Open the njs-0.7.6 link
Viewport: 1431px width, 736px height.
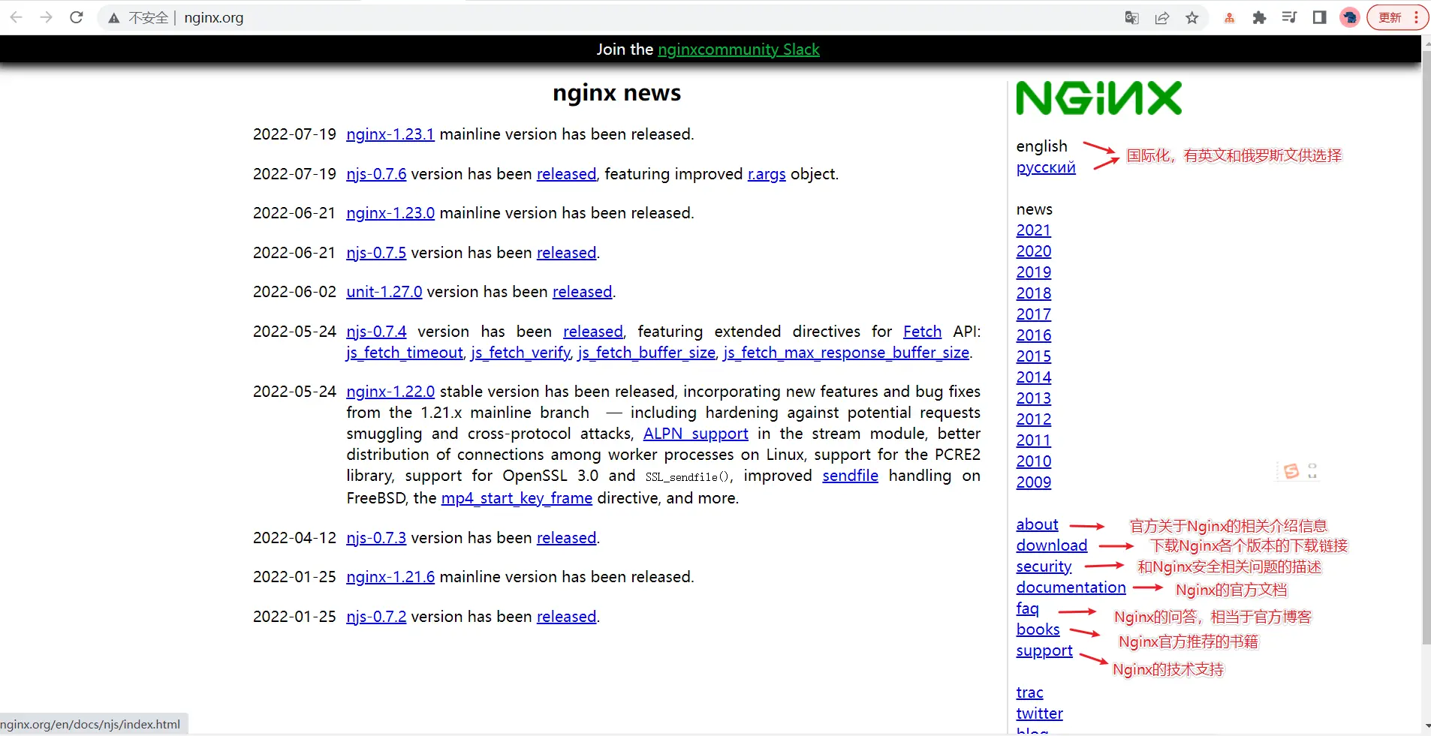click(376, 174)
